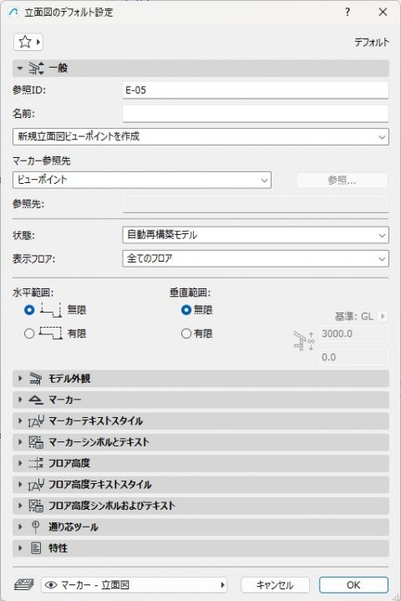This screenshot has height=601, width=401.
Task: Expand the マーカーテキストスタイル section
Action: click(x=20, y=420)
